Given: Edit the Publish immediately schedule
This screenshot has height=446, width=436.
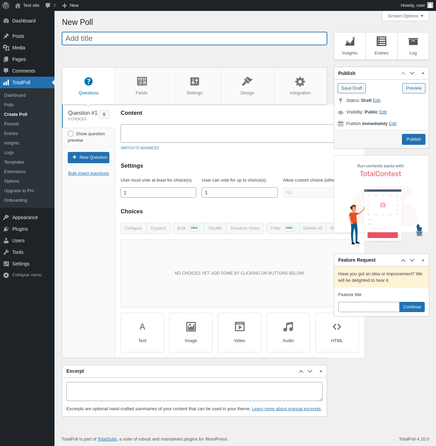Looking at the screenshot, I should (x=393, y=124).
